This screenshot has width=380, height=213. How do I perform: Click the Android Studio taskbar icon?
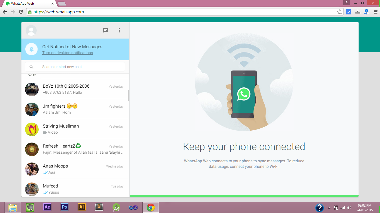click(x=116, y=207)
